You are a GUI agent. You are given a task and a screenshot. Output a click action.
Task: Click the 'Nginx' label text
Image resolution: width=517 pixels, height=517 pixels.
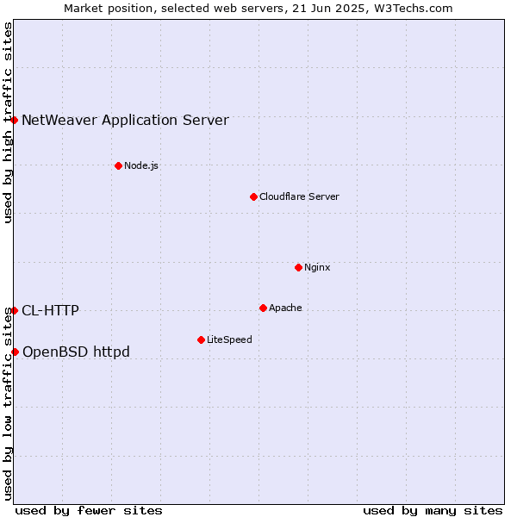[317, 267]
